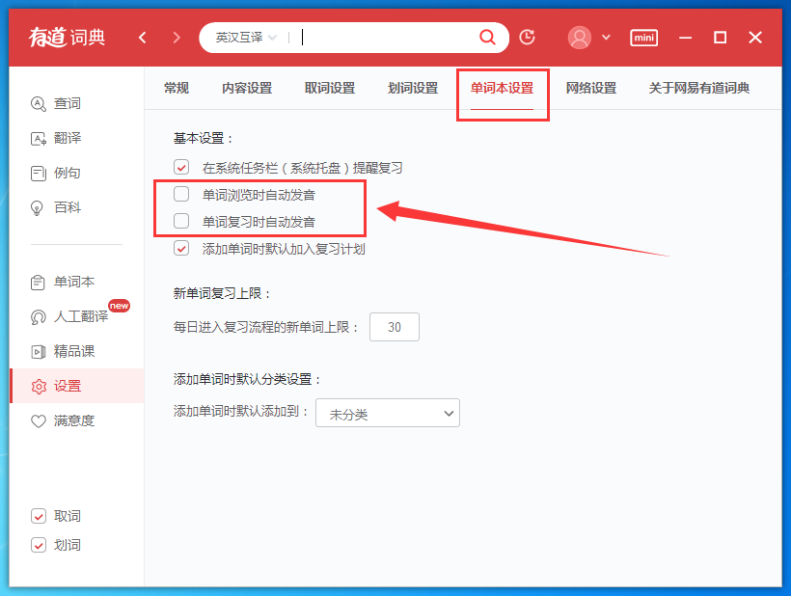Open the user account dropdown arrow
This screenshot has height=596, width=791.
605,37
